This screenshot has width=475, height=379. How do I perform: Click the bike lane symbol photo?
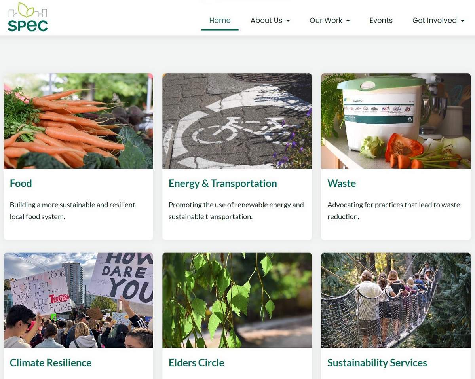coord(237,121)
